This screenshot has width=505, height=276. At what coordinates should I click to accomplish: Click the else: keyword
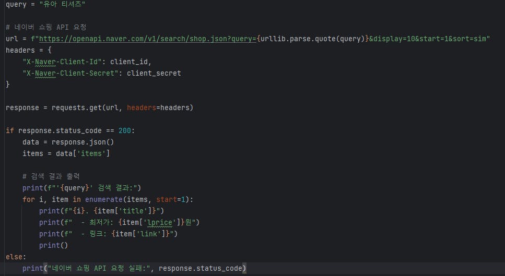16,257
